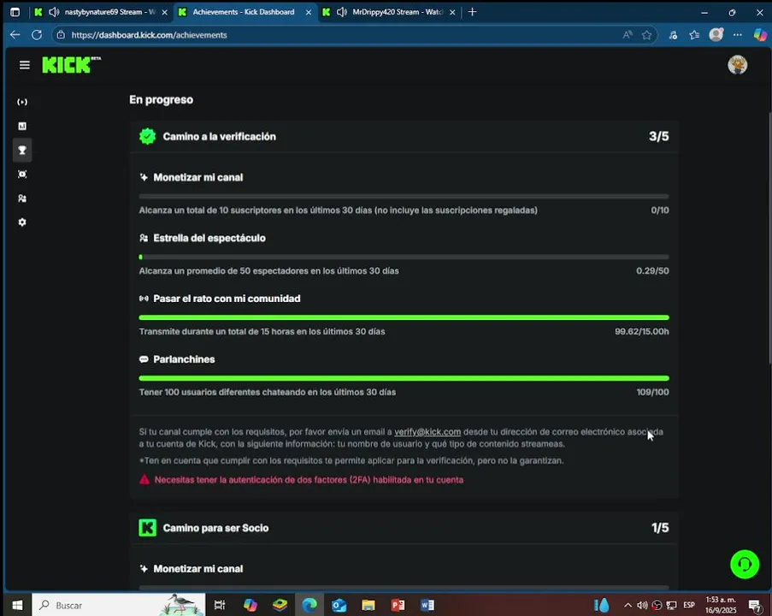Add page to favorites with star icon
Viewport: 772px width, 616px height.
point(646,35)
